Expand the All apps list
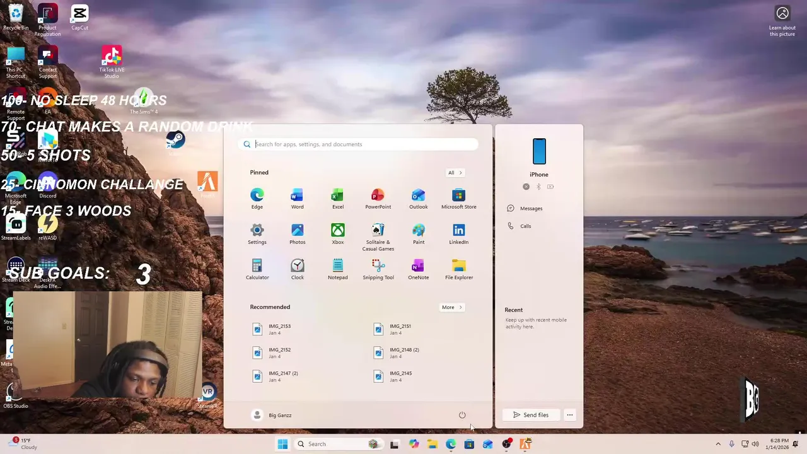The height and width of the screenshot is (454, 807). (455, 173)
